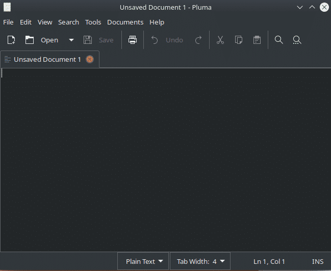This screenshot has width=331, height=271.
Task: Create a new document with toolbar icon
Action: 11,40
